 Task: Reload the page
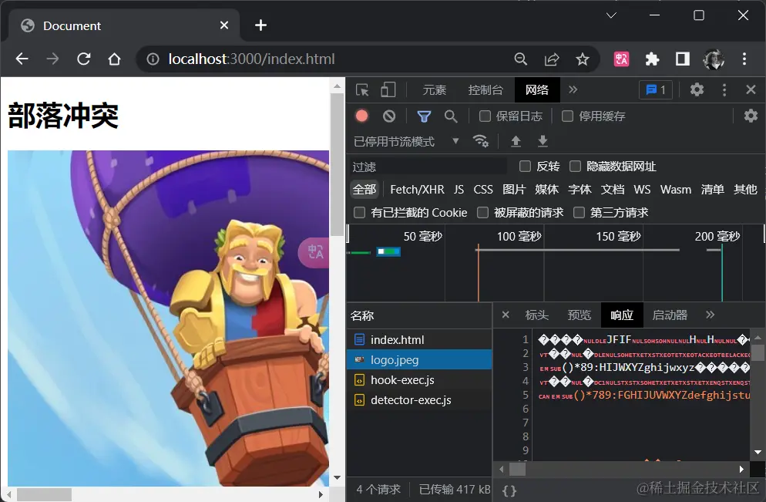coord(83,59)
